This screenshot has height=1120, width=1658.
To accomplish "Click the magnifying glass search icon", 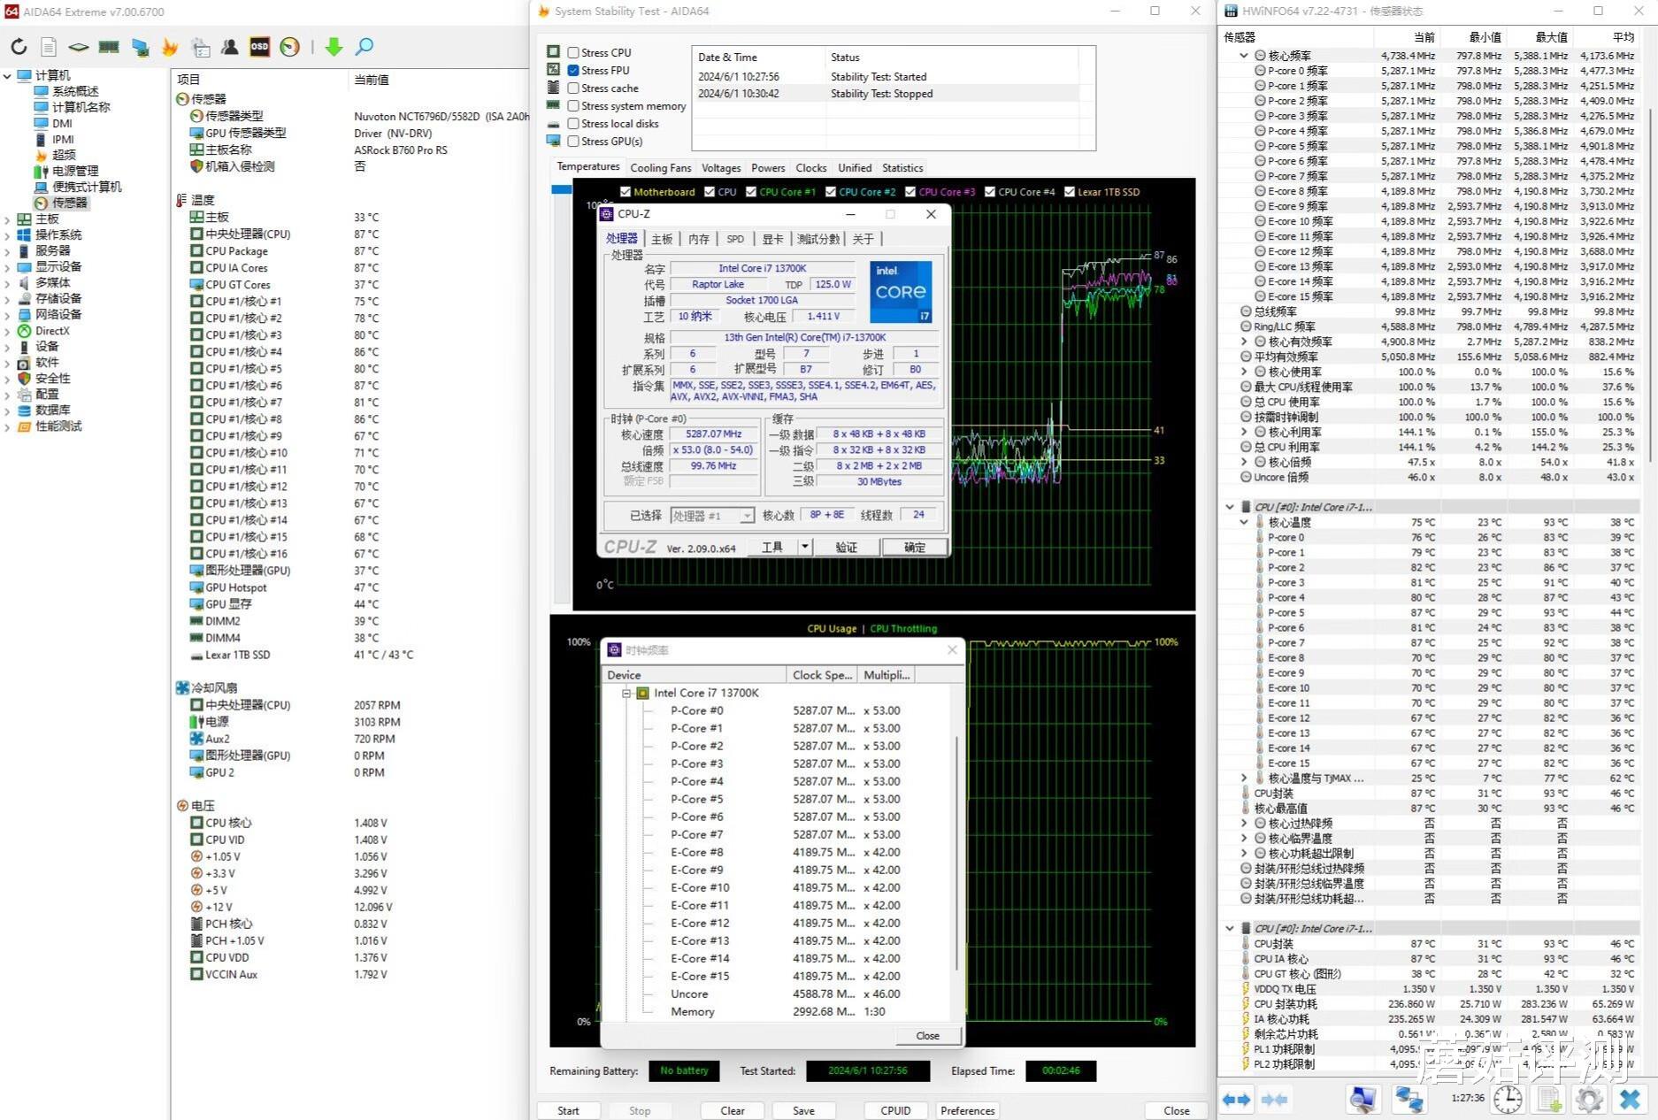I will [364, 47].
